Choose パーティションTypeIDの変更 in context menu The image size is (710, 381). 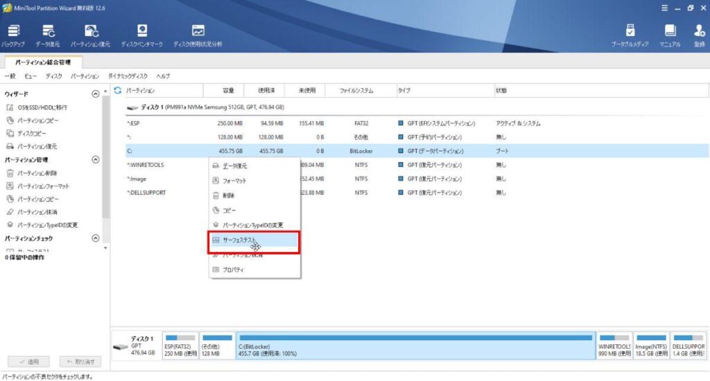click(x=254, y=225)
